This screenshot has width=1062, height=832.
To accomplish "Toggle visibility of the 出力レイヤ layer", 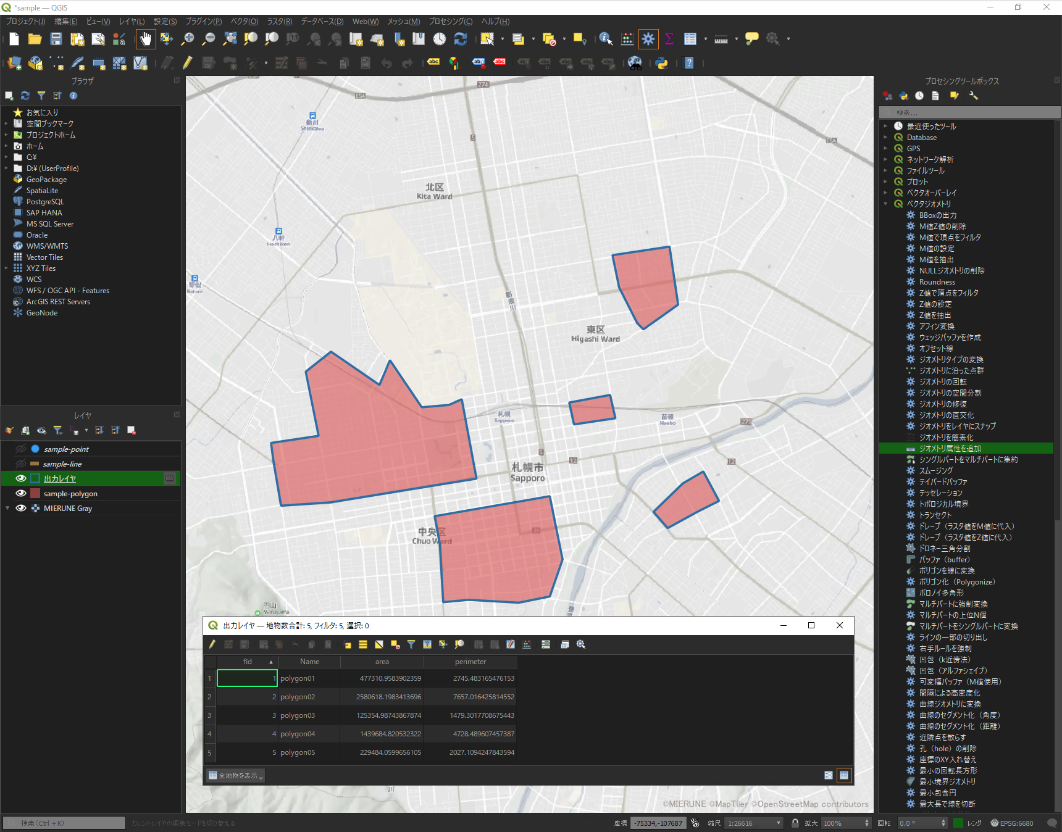I will [20, 478].
